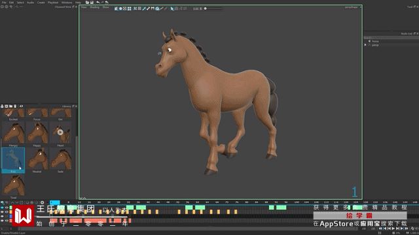Open the viewport Show menu
Viewport: 419px width, 235px height.
coord(106,7)
